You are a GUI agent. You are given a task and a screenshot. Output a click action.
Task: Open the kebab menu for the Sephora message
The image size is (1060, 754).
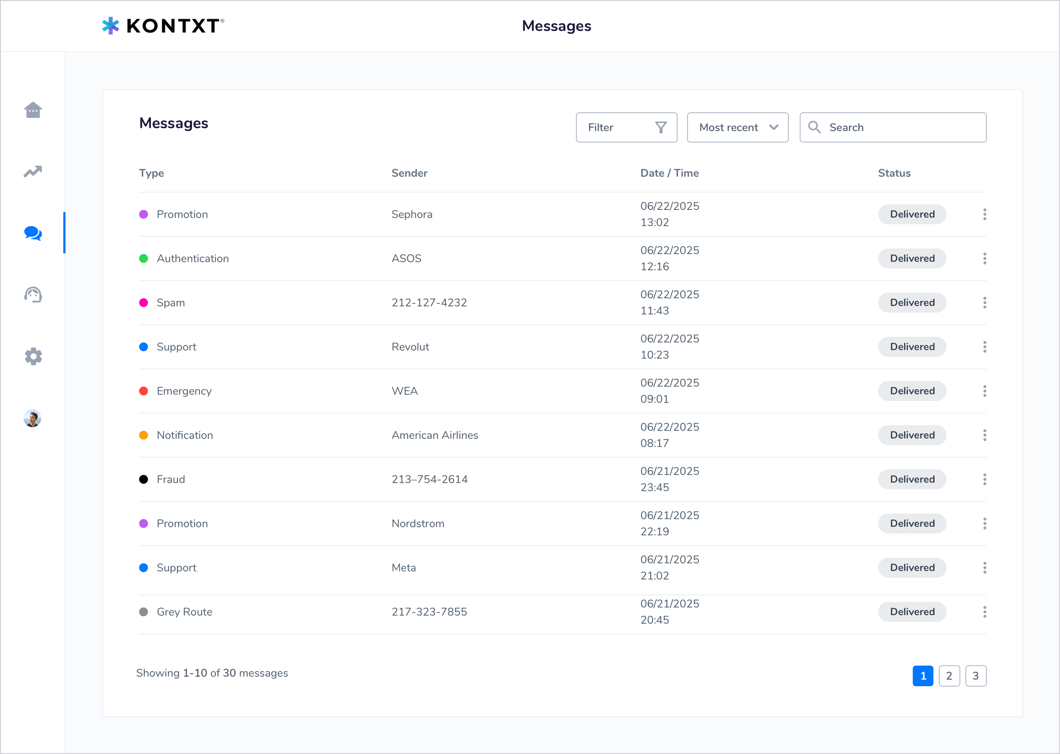[x=985, y=214]
